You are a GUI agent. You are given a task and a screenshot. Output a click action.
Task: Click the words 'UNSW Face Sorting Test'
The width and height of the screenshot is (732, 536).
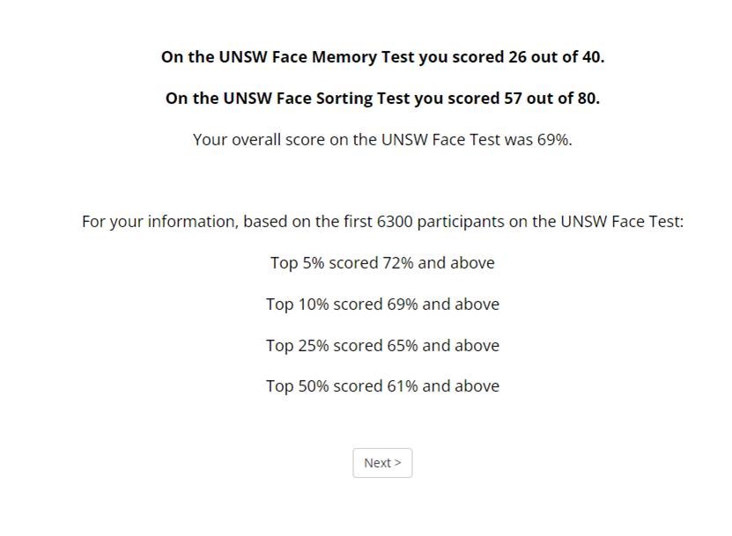(x=316, y=99)
